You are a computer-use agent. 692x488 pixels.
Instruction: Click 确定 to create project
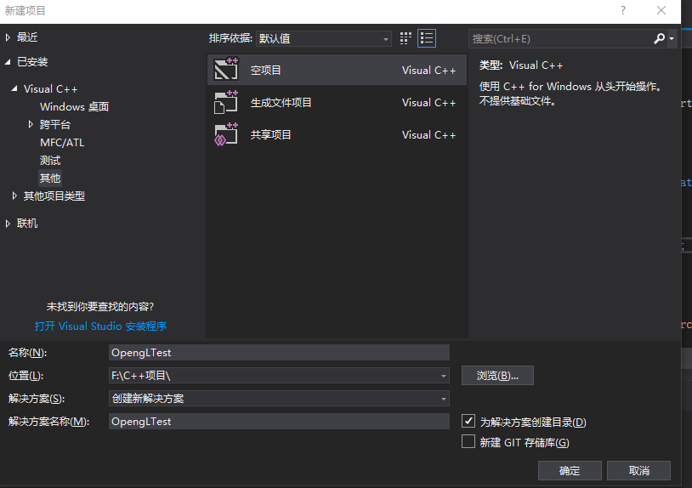(x=570, y=471)
